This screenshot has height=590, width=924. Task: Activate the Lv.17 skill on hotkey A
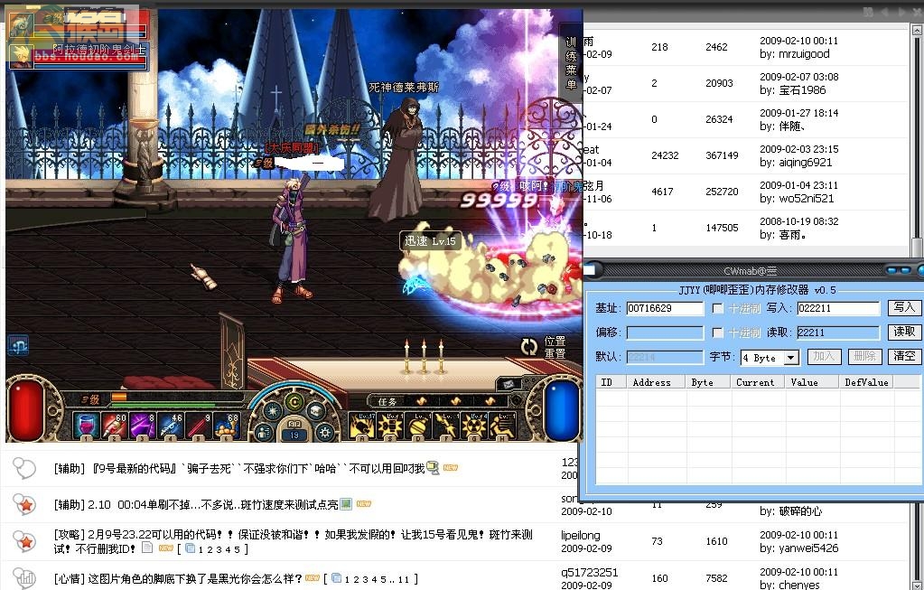click(362, 426)
